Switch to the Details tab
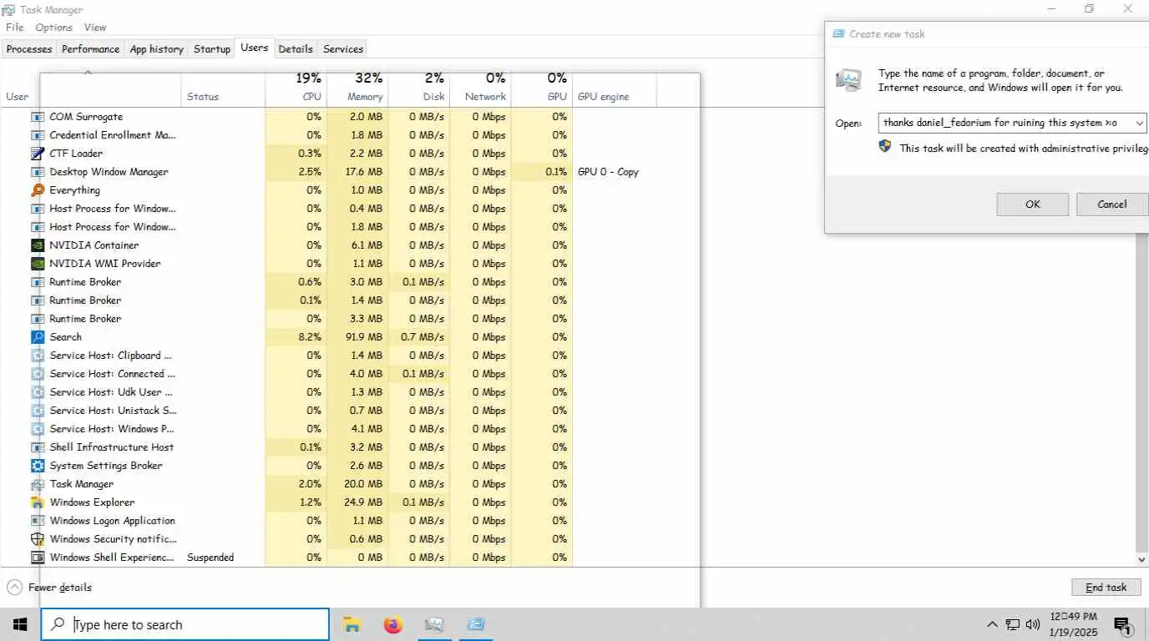 point(296,49)
